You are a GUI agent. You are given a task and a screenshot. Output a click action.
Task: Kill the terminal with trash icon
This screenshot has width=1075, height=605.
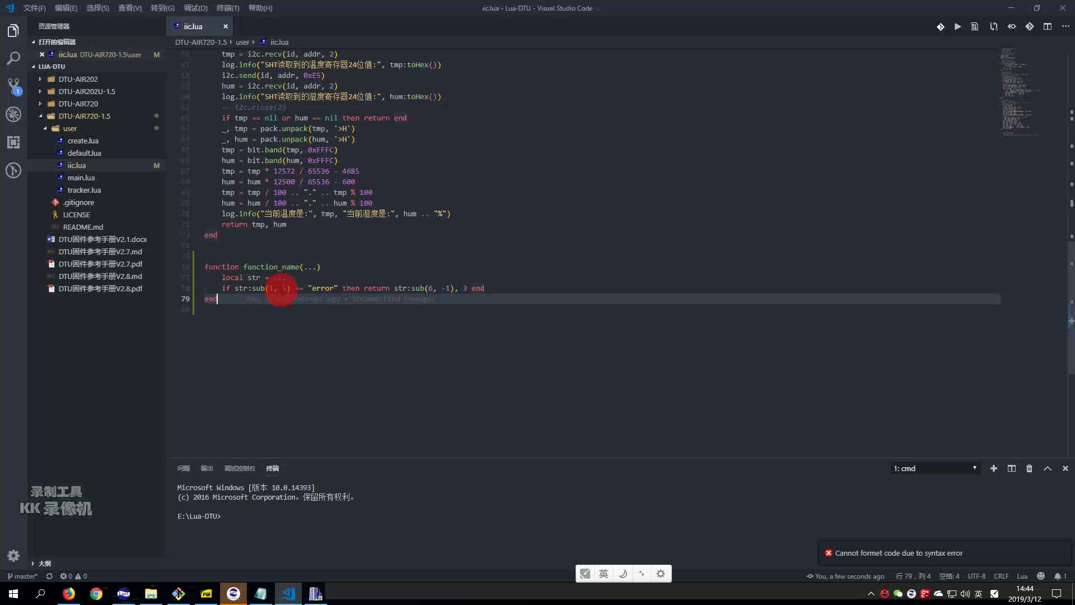pyautogui.click(x=1029, y=468)
